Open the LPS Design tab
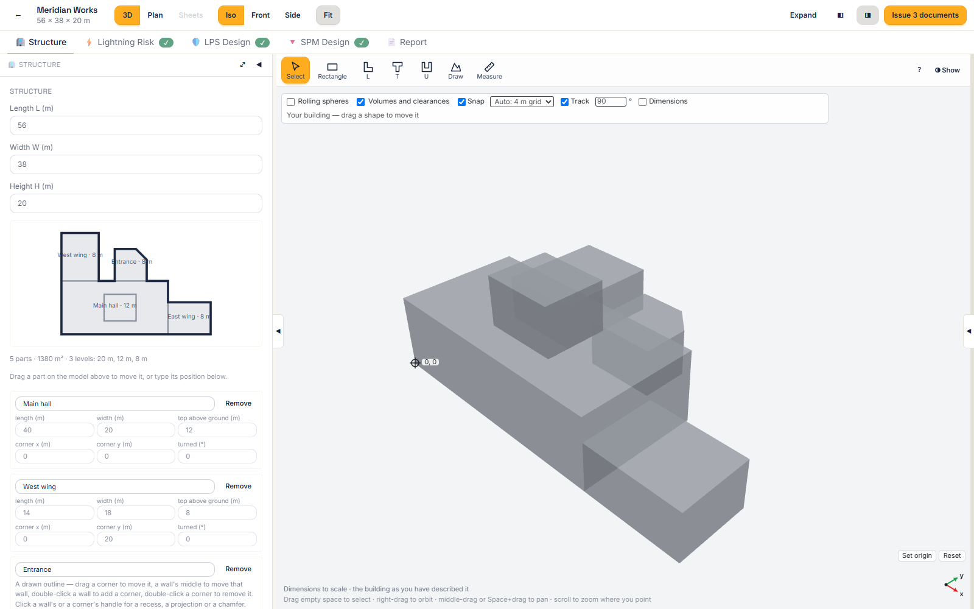The image size is (974, 609). coord(230,42)
